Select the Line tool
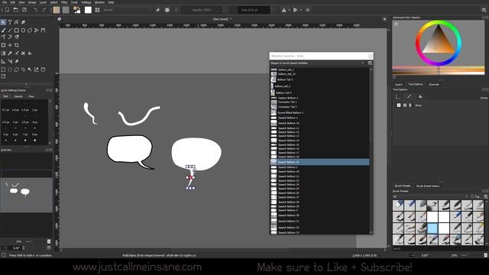The height and width of the screenshot is (275, 489). click(x=10, y=31)
